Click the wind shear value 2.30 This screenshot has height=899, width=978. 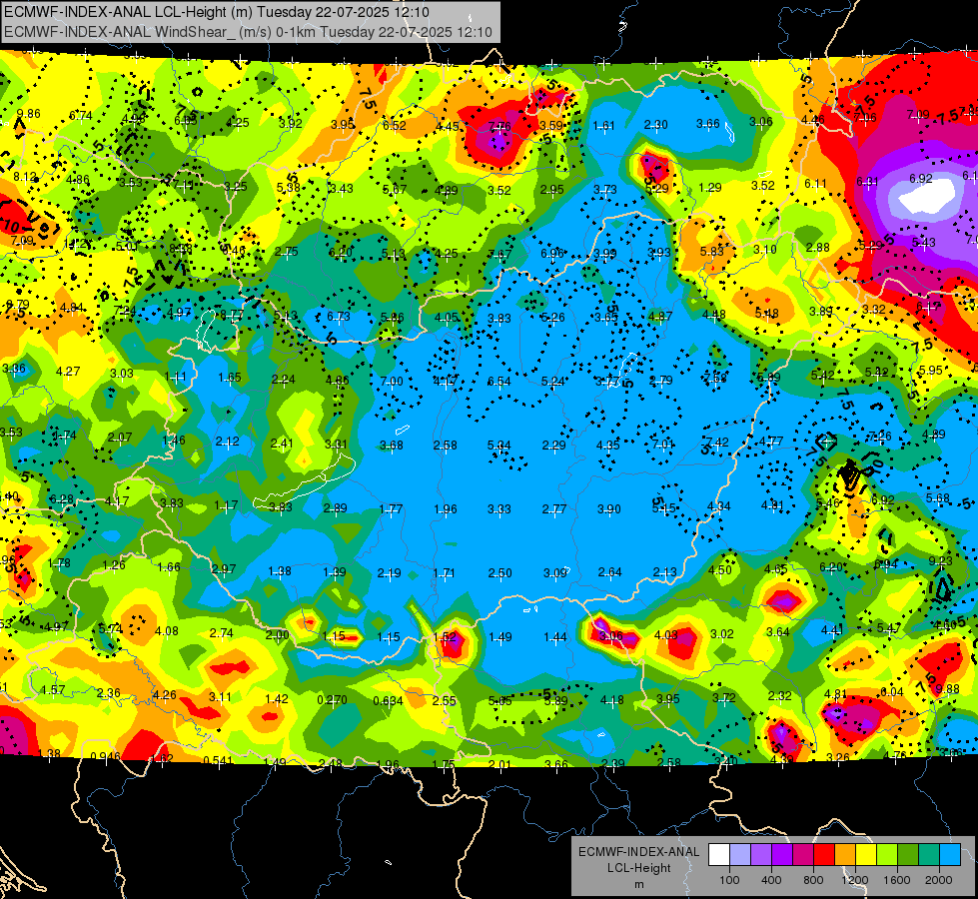tap(655, 125)
